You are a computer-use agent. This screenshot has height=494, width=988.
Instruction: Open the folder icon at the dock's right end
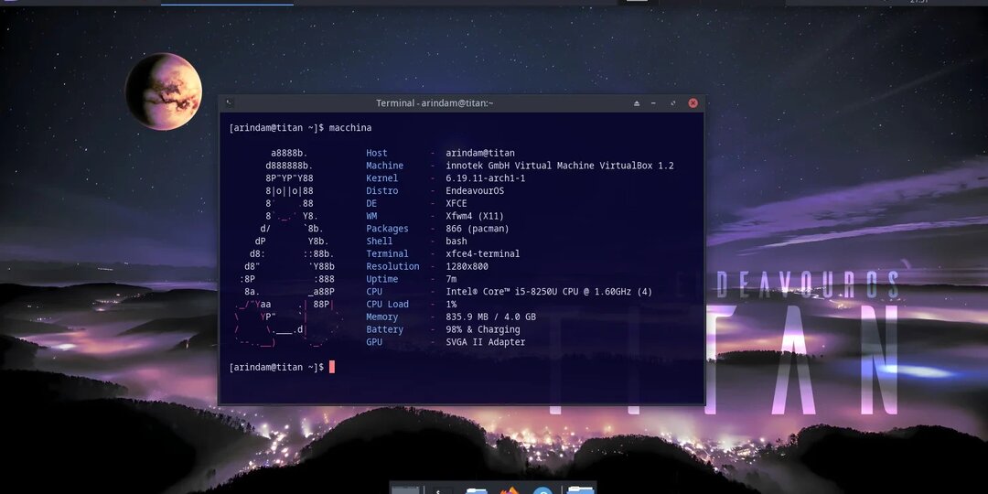(580, 490)
